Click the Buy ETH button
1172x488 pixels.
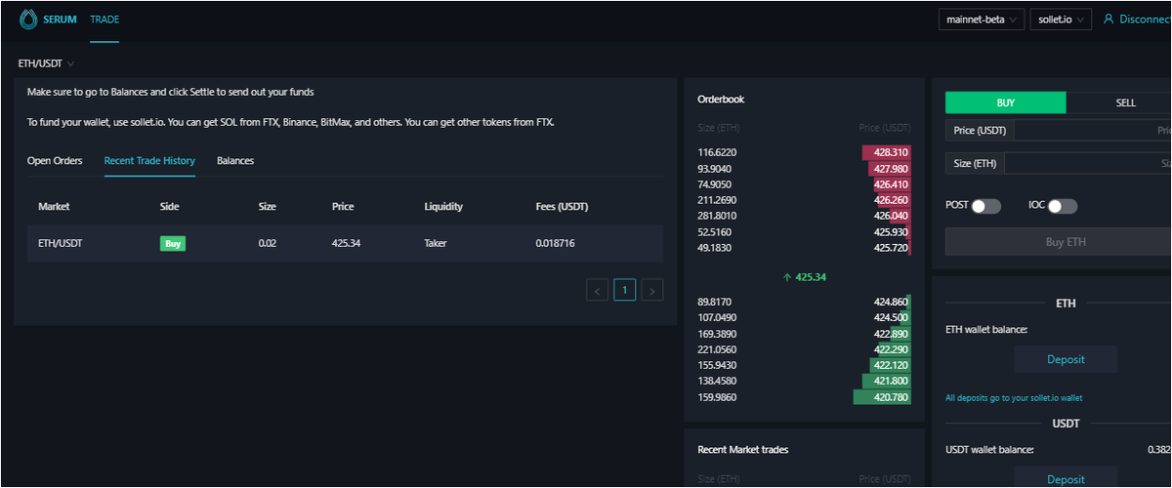click(x=1059, y=242)
